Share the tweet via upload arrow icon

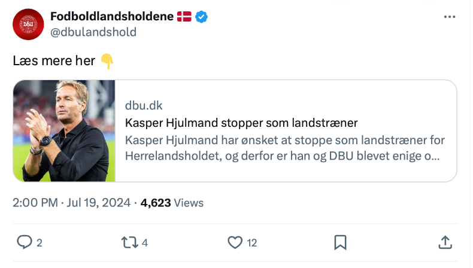pos(445,242)
